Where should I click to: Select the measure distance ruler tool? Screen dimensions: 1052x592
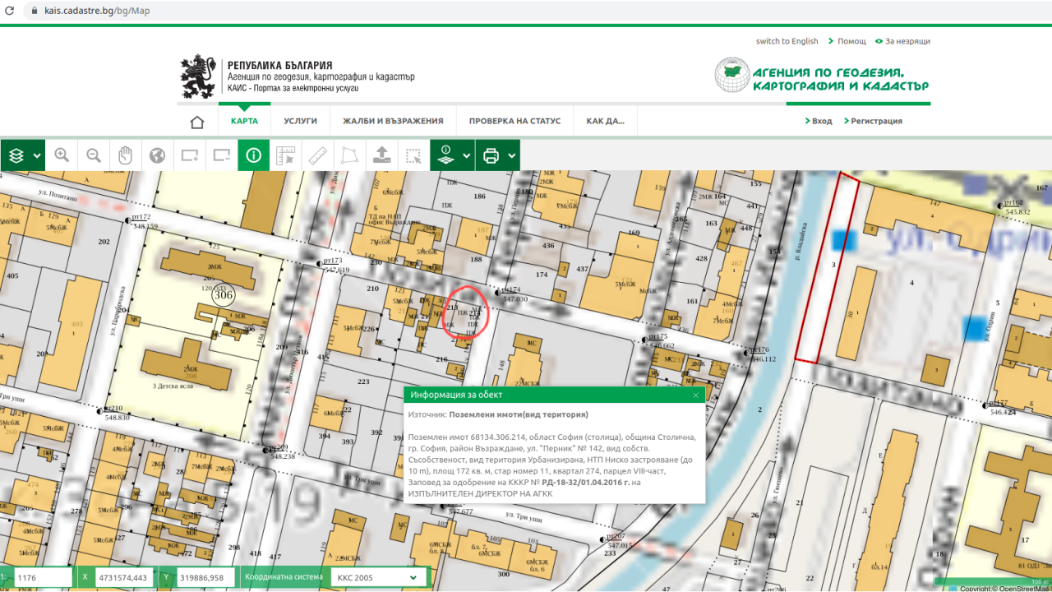[x=318, y=155]
